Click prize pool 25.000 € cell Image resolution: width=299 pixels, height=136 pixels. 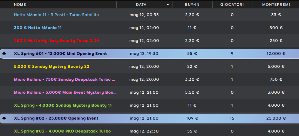point(276,118)
